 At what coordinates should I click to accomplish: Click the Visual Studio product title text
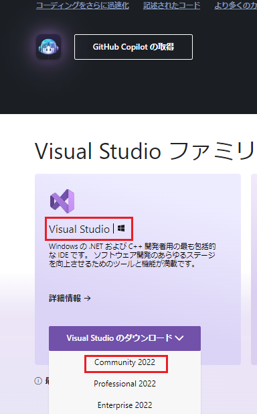(x=79, y=229)
